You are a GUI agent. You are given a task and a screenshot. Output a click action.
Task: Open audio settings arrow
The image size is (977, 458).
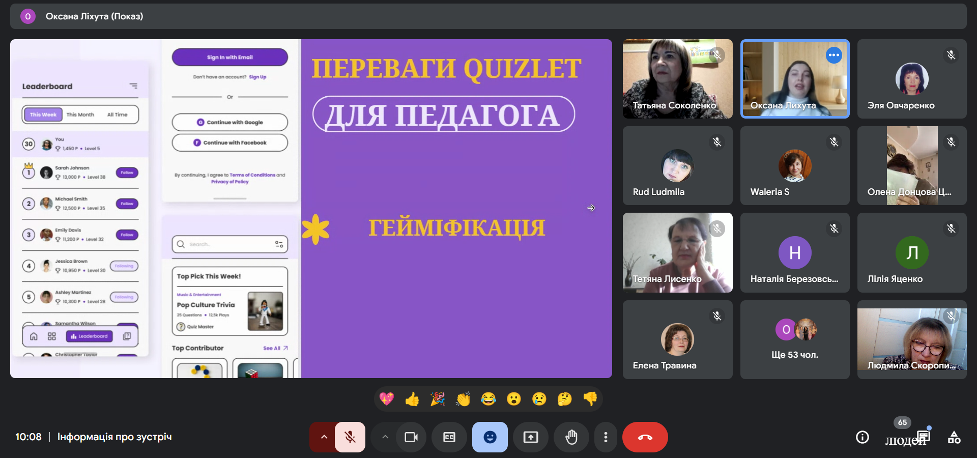[x=324, y=437]
